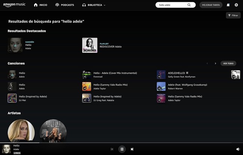Open settings gear icon
The width and height of the screenshot is (243, 155).
pos(236,5)
